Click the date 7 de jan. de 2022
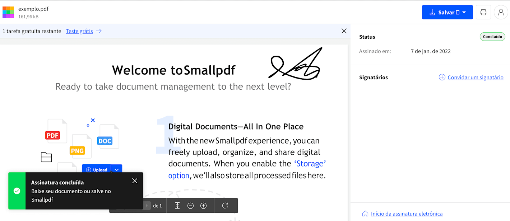Image resolution: width=510 pixels, height=221 pixels. [x=431, y=51]
